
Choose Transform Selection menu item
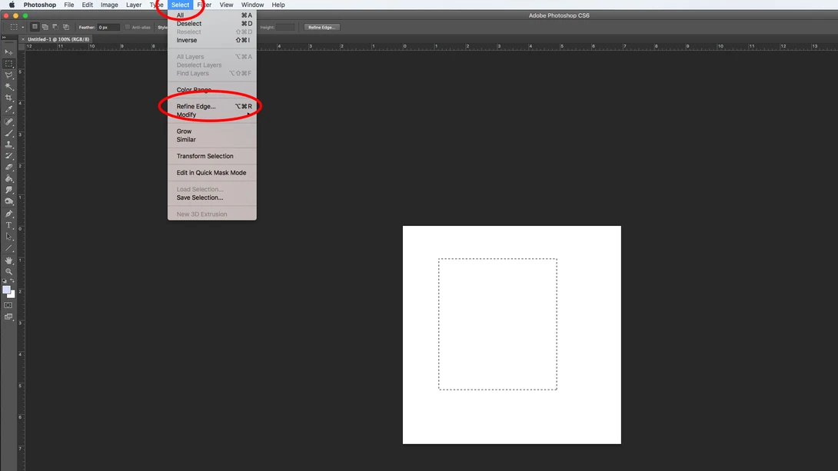(x=212, y=157)
